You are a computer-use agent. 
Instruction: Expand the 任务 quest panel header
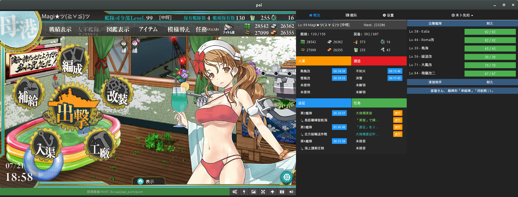tap(379, 103)
